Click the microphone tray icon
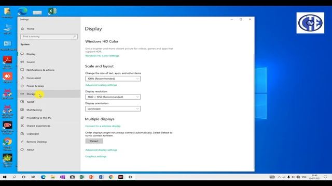 tap(288, 177)
